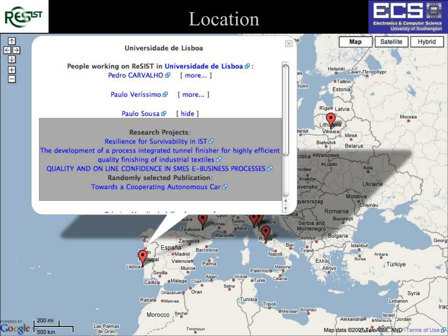Click the Morocco country label
The height and width of the screenshot is (336, 448).
pos(158,315)
